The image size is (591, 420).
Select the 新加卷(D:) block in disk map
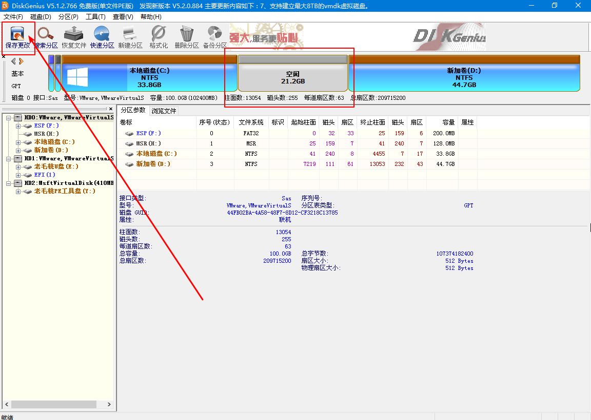(x=464, y=73)
